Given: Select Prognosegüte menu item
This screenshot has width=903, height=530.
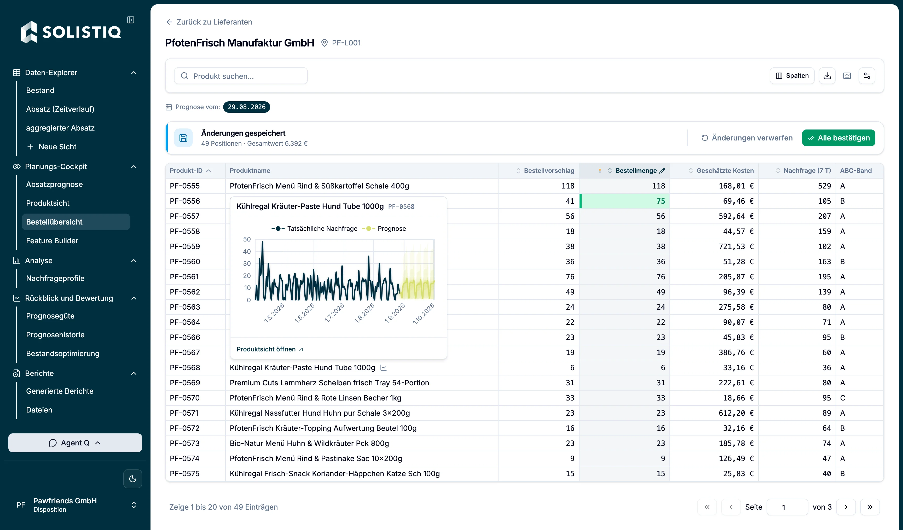Looking at the screenshot, I should 50,316.
